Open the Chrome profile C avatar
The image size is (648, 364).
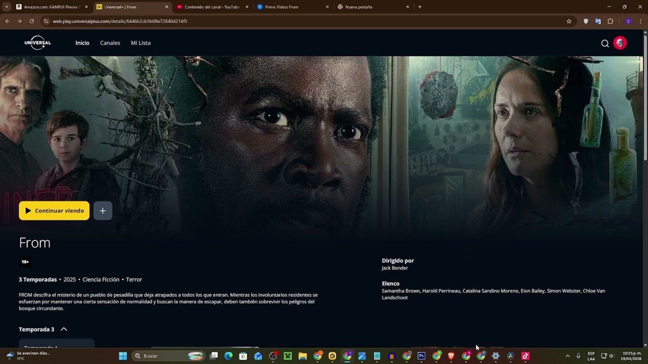click(x=628, y=21)
